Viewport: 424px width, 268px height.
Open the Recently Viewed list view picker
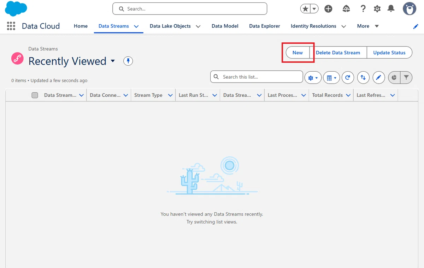[113, 61]
